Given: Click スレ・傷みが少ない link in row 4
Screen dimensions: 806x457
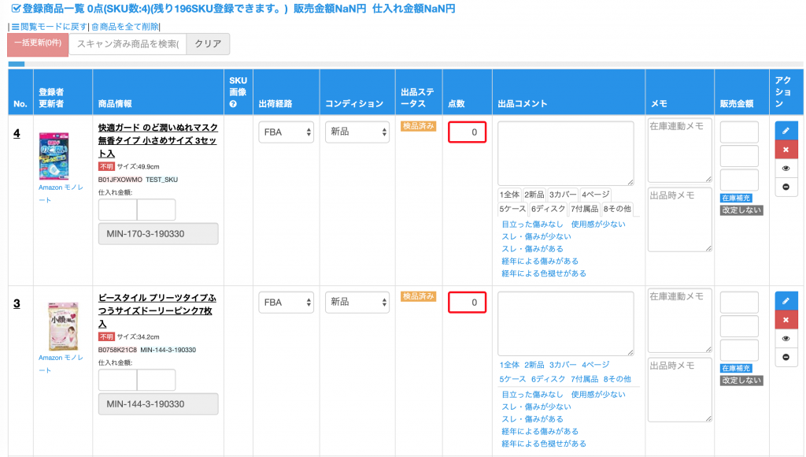Looking at the screenshot, I should point(536,236).
